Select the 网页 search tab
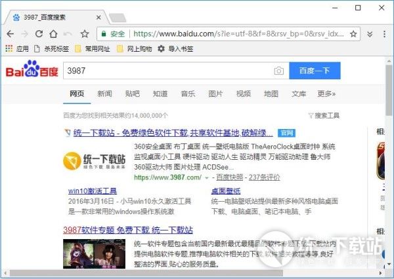The image size is (394, 279). pyautogui.click(x=77, y=94)
